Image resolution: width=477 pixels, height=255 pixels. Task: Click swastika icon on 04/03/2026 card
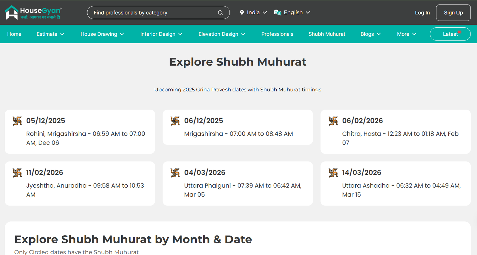point(175,172)
